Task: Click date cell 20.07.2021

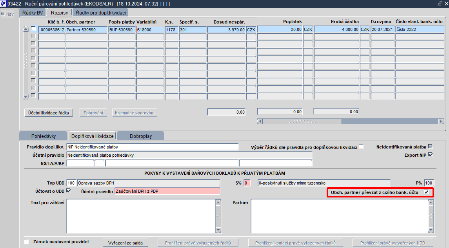Action: pos(383,29)
